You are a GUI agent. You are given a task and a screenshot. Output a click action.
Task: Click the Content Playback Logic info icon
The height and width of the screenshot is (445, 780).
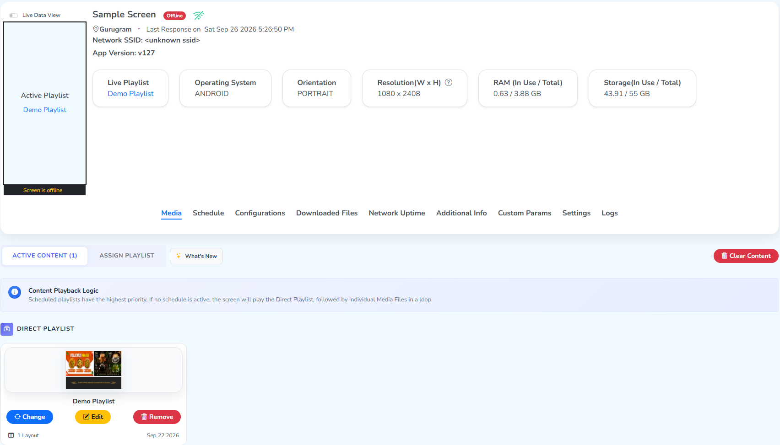coord(15,292)
